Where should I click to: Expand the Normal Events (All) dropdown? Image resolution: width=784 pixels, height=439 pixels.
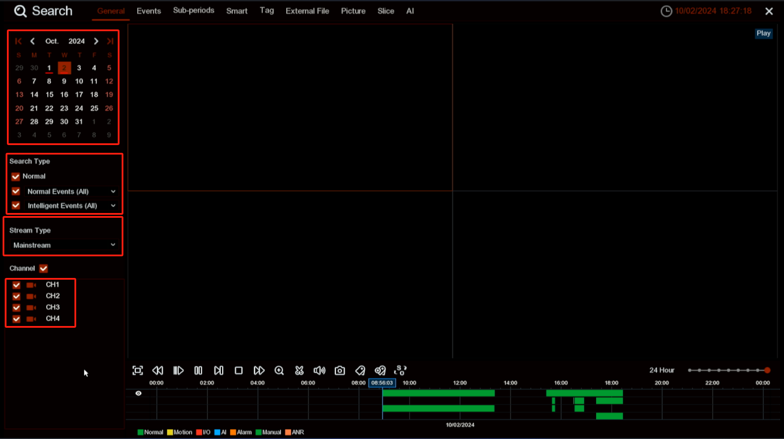click(x=113, y=191)
